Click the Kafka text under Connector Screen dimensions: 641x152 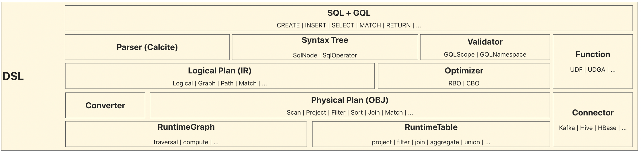(567, 128)
